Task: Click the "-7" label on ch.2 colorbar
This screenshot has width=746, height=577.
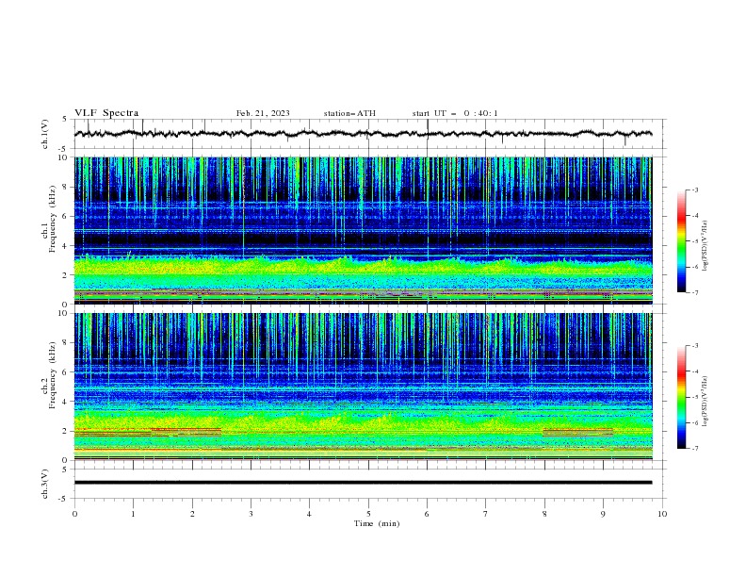Action: [x=695, y=449]
